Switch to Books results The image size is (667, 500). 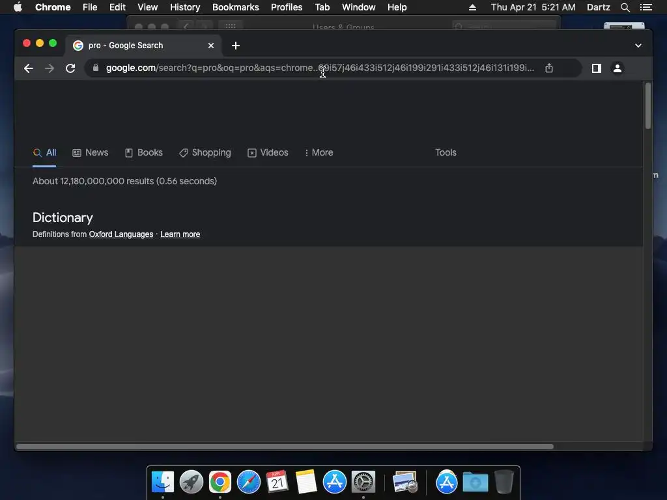[x=143, y=152]
